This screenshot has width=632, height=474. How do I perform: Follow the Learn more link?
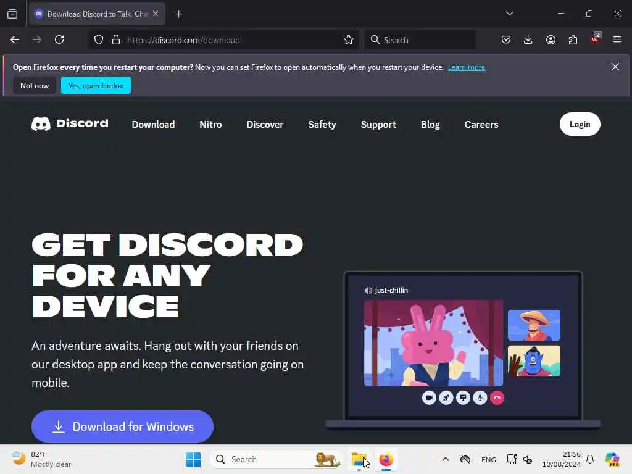tap(467, 67)
